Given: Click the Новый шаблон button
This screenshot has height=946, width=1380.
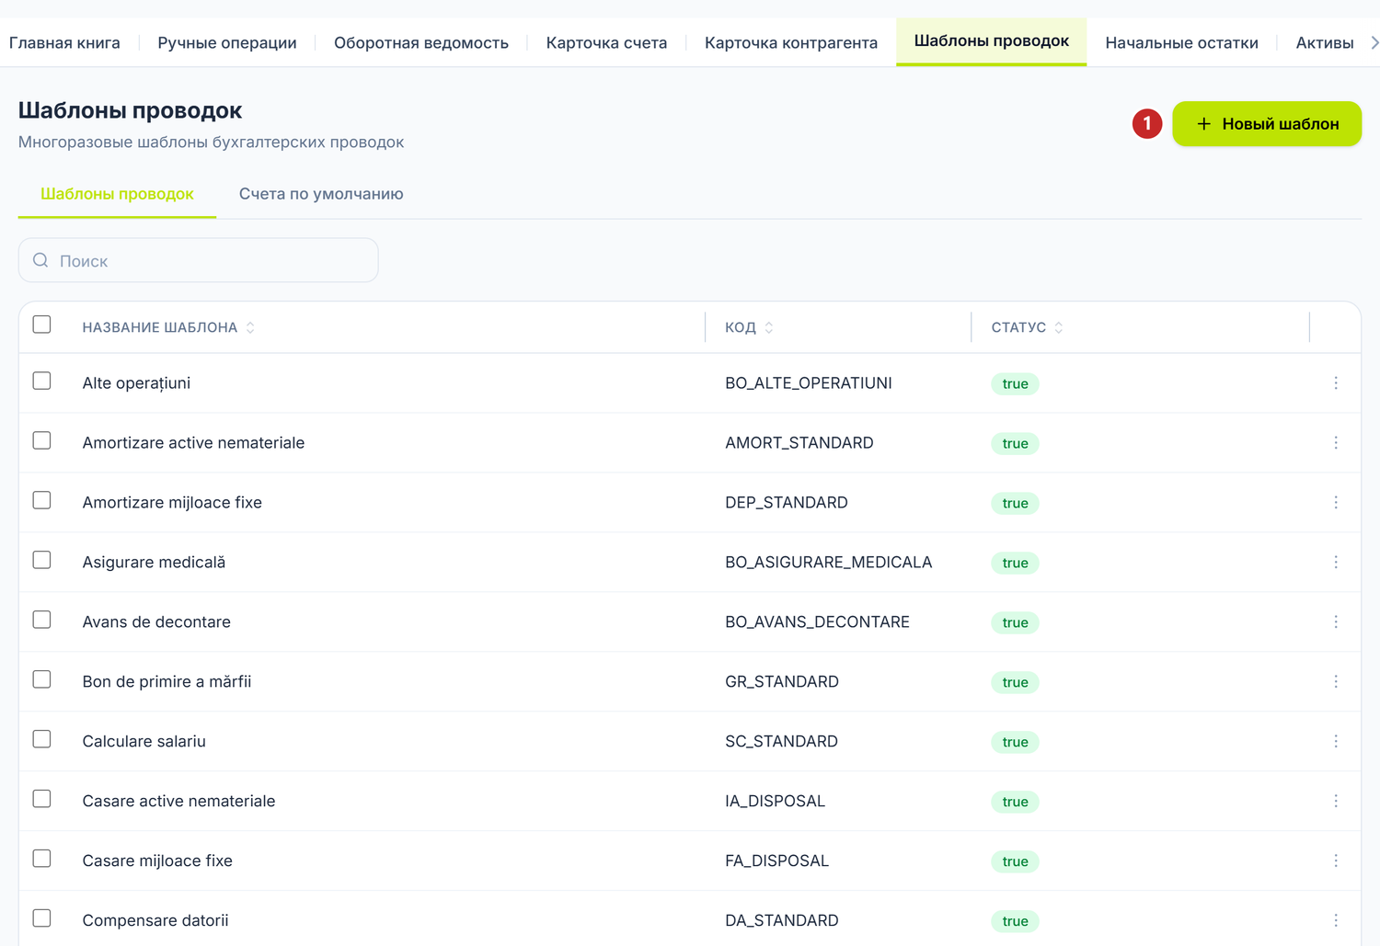Looking at the screenshot, I should (x=1267, y=124).
